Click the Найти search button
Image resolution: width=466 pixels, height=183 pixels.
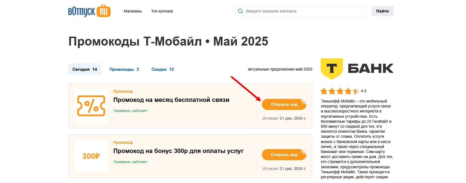[x=382, y=11]
